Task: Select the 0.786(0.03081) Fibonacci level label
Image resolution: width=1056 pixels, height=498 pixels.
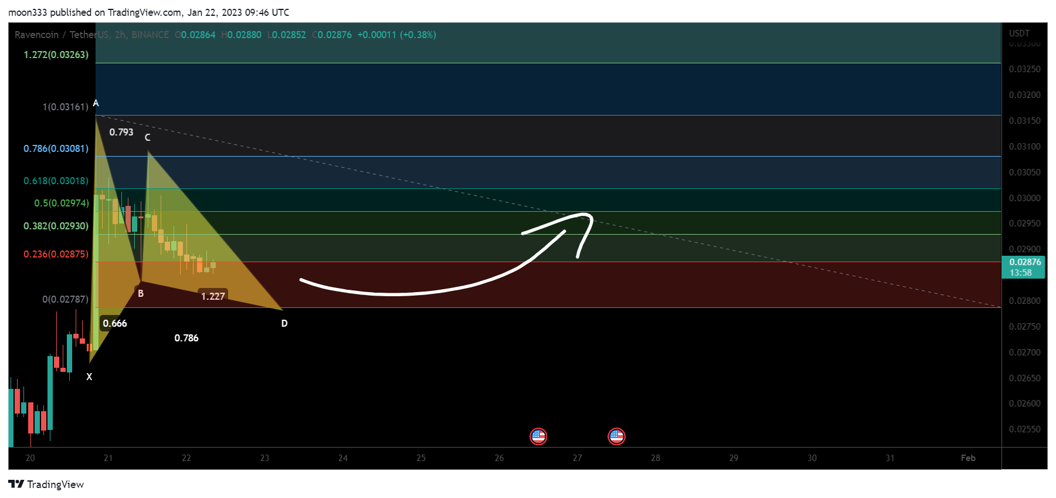Action: point(56,148)
